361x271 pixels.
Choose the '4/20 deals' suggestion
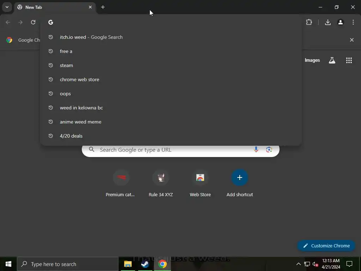171,136
